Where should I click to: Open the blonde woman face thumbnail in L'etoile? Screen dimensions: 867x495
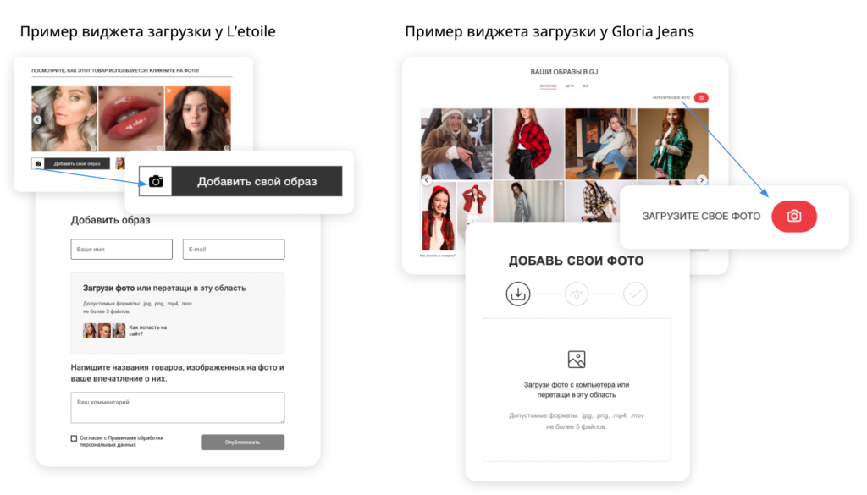(x=64, y=118)
